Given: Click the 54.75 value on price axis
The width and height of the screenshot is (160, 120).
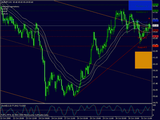Looking at the screenshot, I should [x=155, y=103].
